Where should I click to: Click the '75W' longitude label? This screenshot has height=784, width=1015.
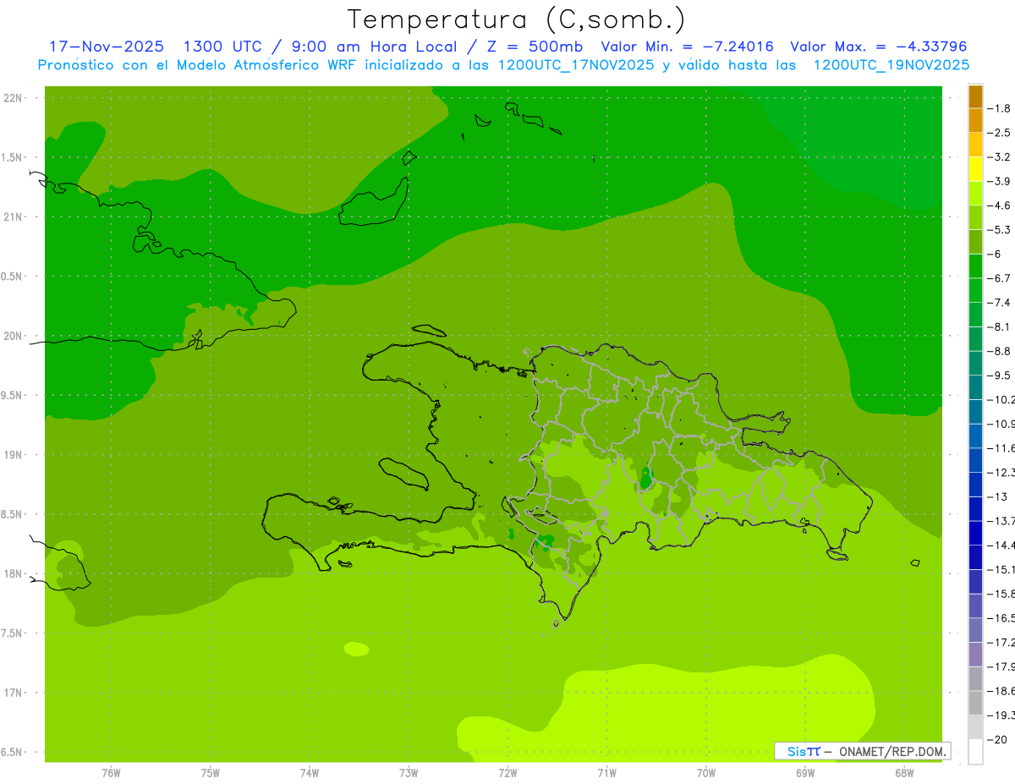pyautogui.click(x=211, y=773)
